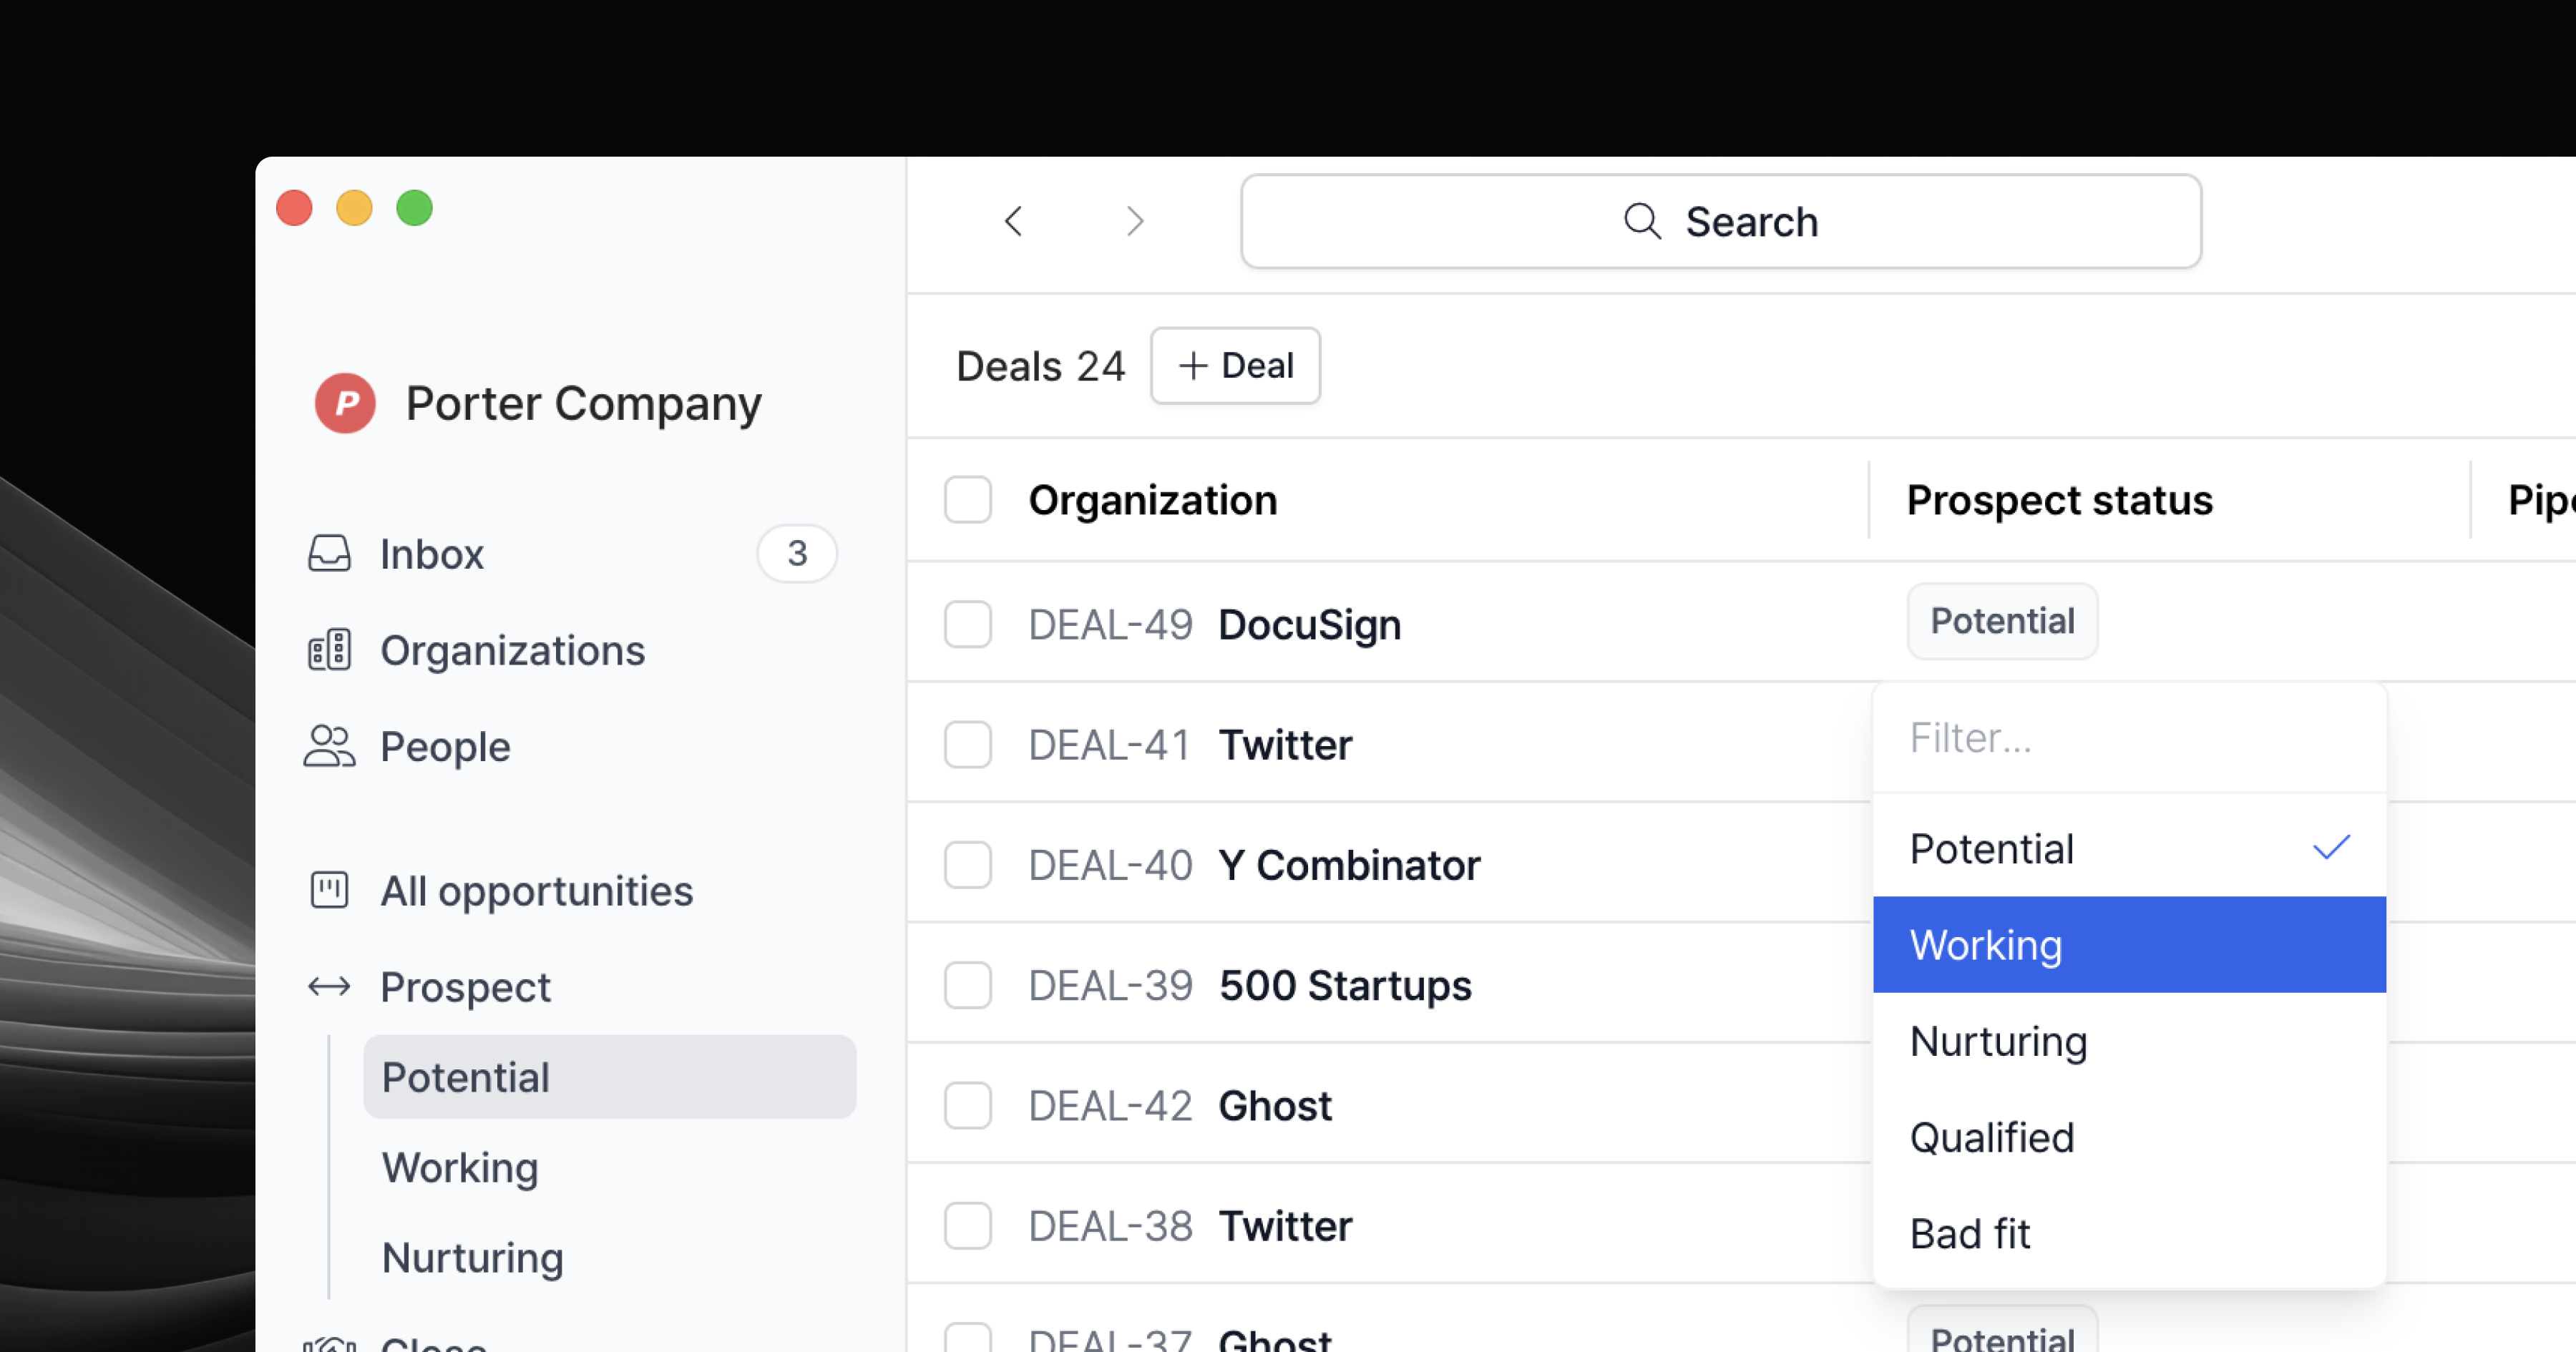Check the DEAL-49 DocuSign checkbox

967,624
